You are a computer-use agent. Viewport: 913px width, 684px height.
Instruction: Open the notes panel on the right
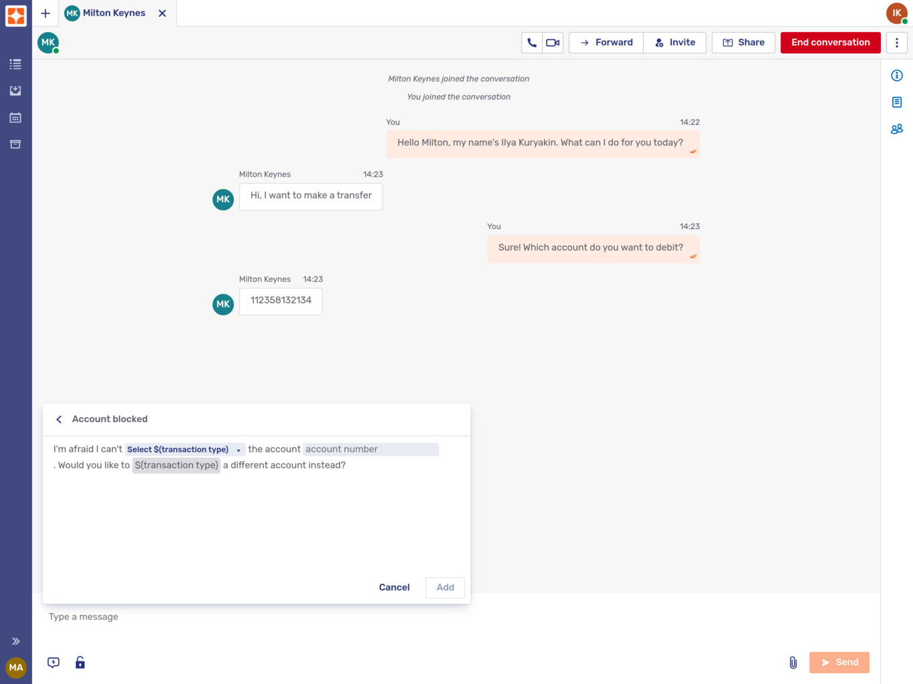pyautogui.click(x=896, y=102)
